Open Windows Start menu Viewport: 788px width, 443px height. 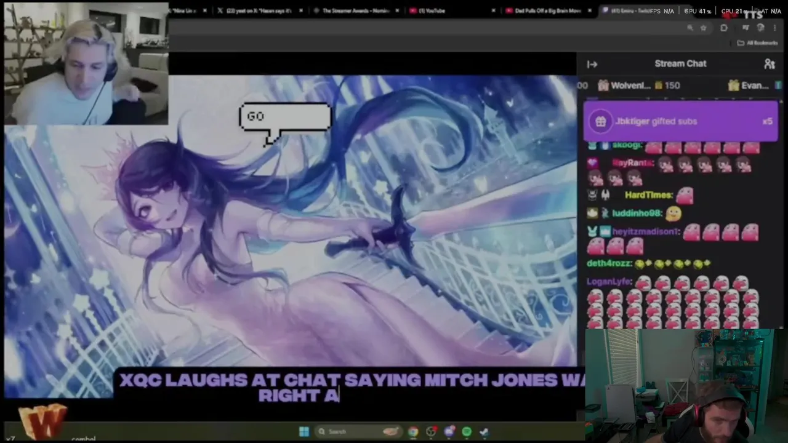pyautogui.click(x=304, y=431)
